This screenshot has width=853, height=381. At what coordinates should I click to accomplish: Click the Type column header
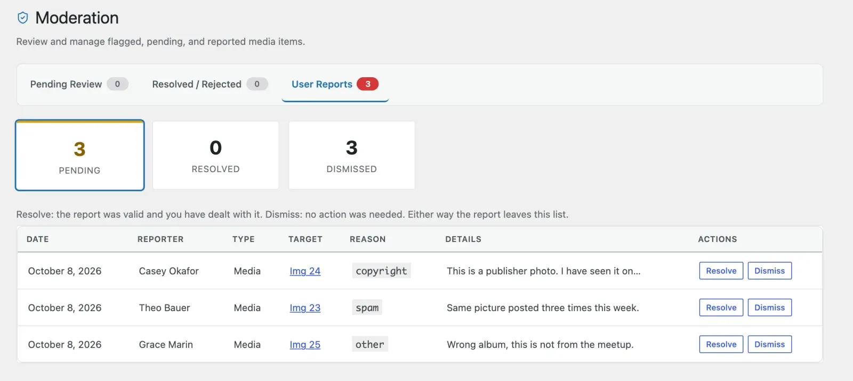(x=243, y=239)
